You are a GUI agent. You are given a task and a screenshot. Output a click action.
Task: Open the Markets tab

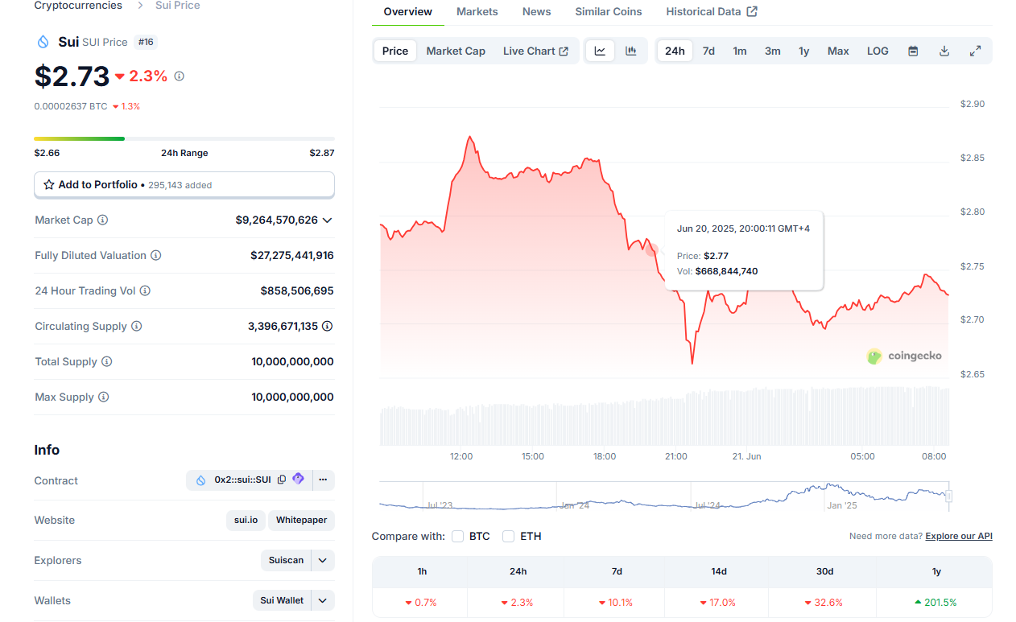click(x=477, y=12)
